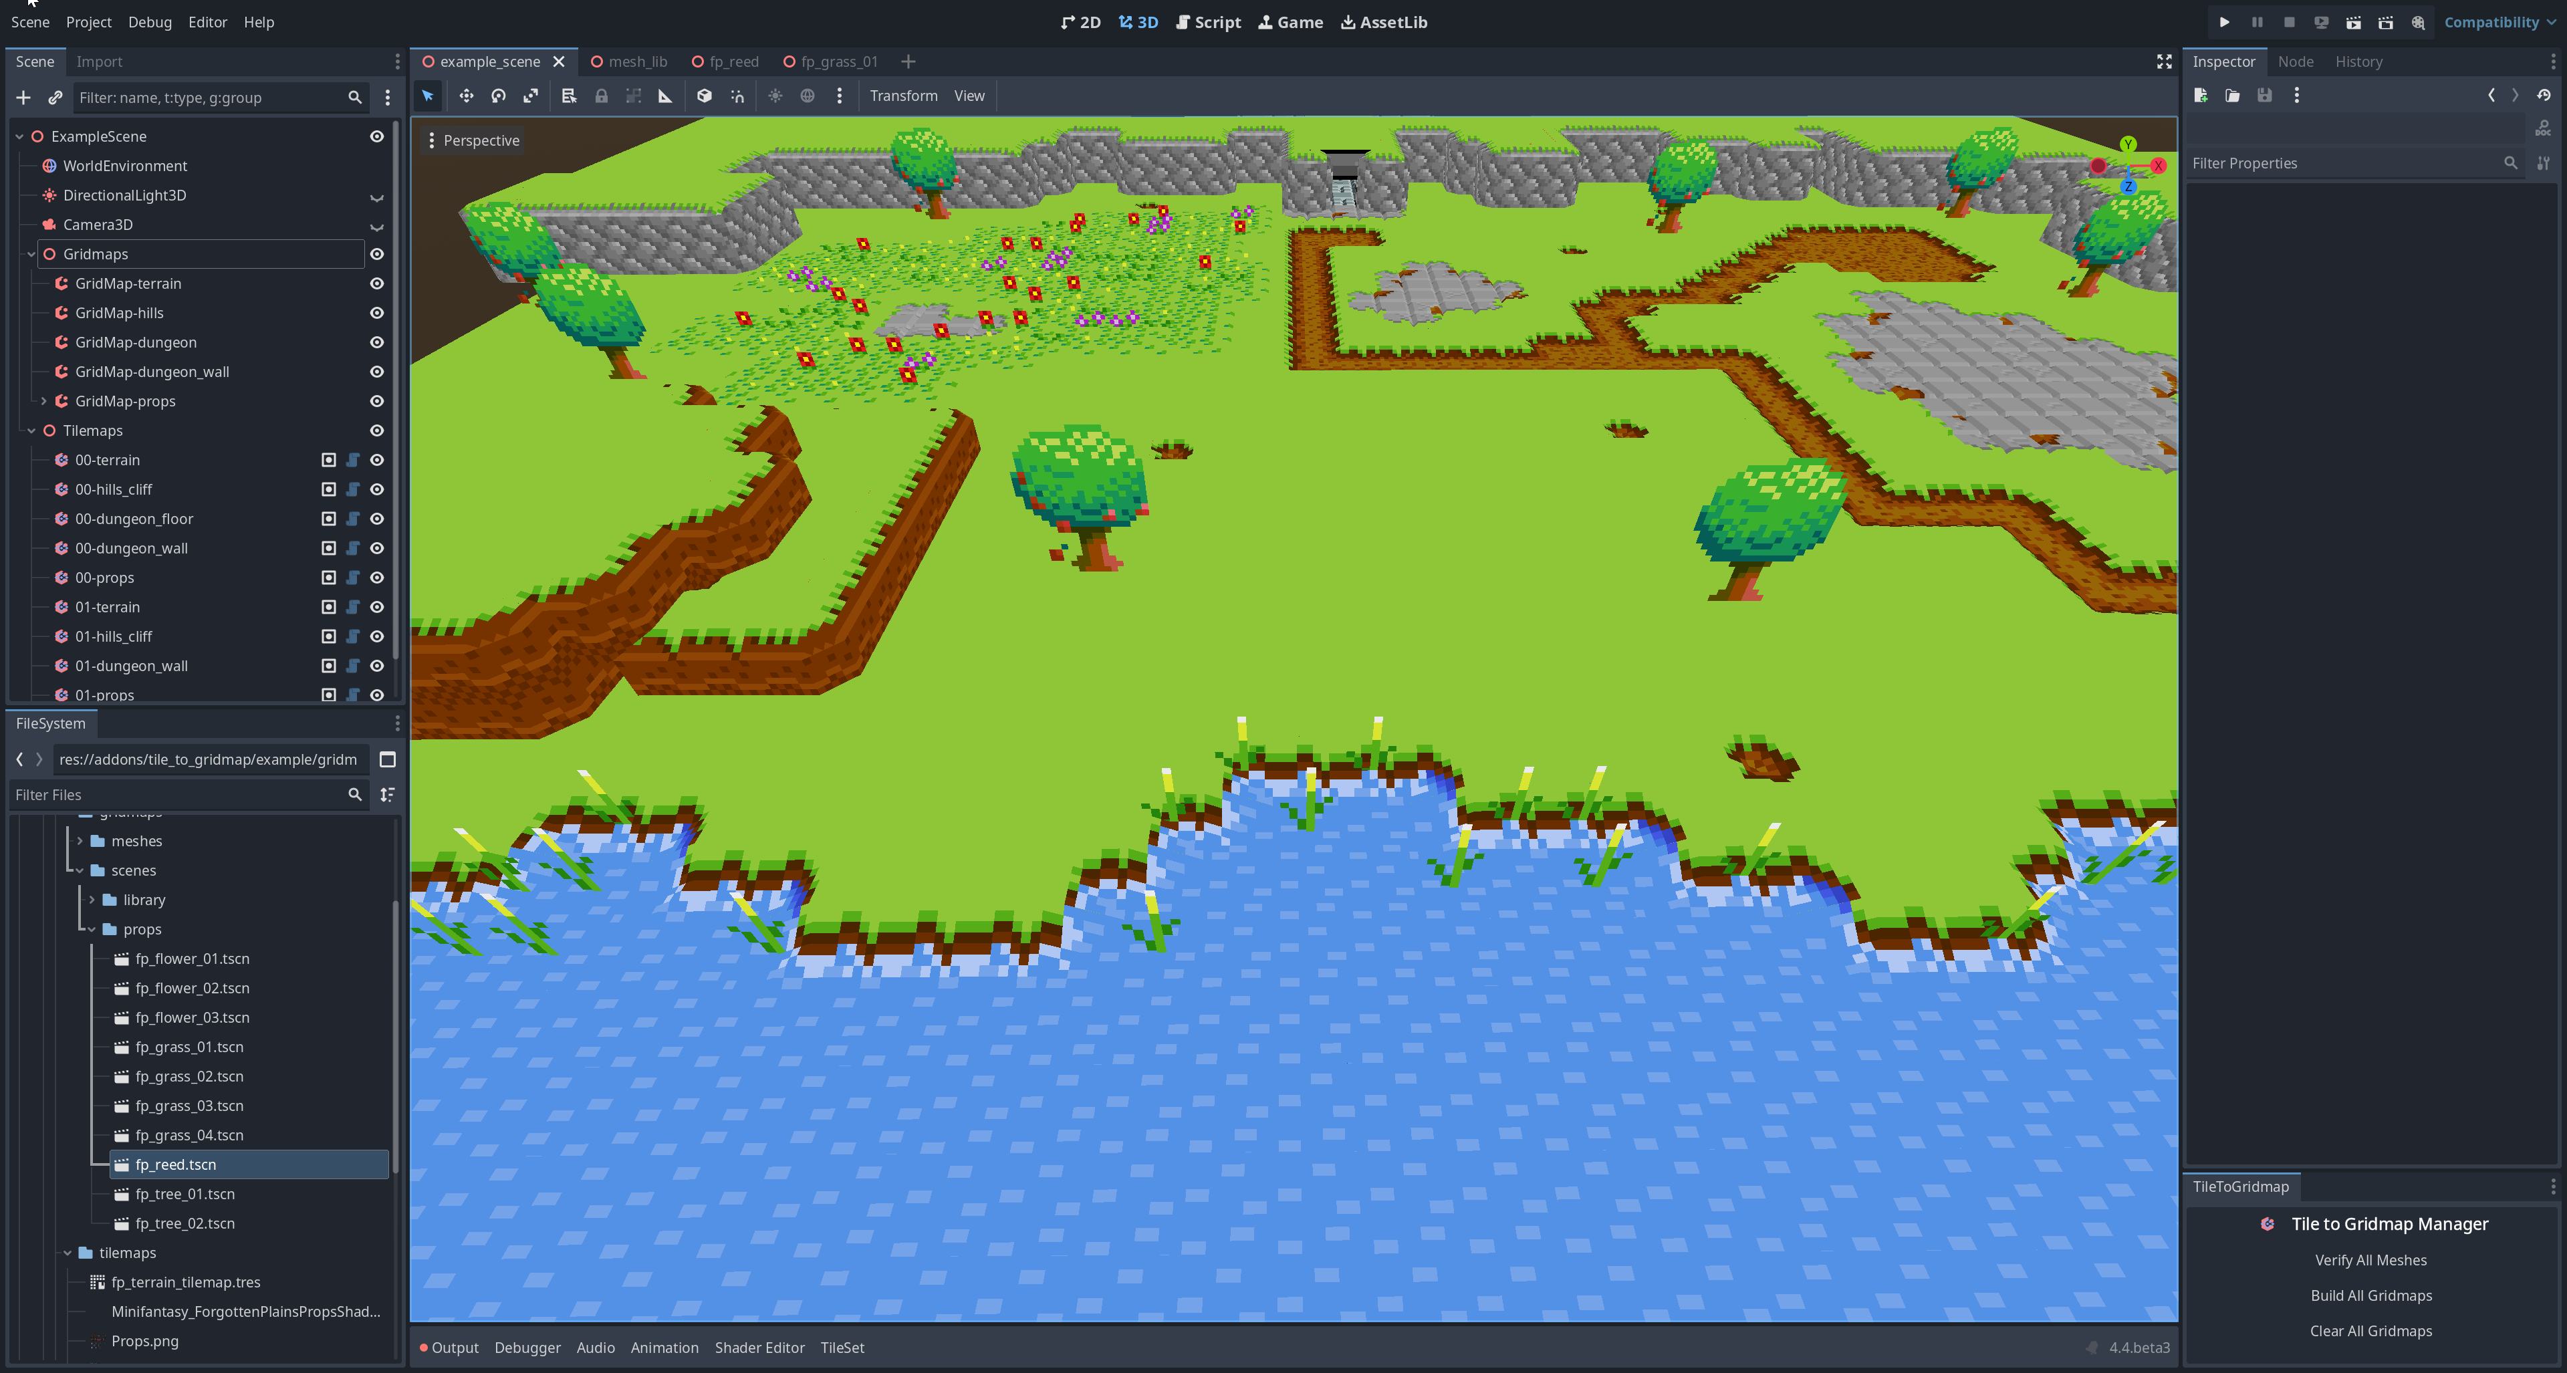Click the distraction free mode icon
The height and width of the screenshot is (1373, 2567).
2163,61
